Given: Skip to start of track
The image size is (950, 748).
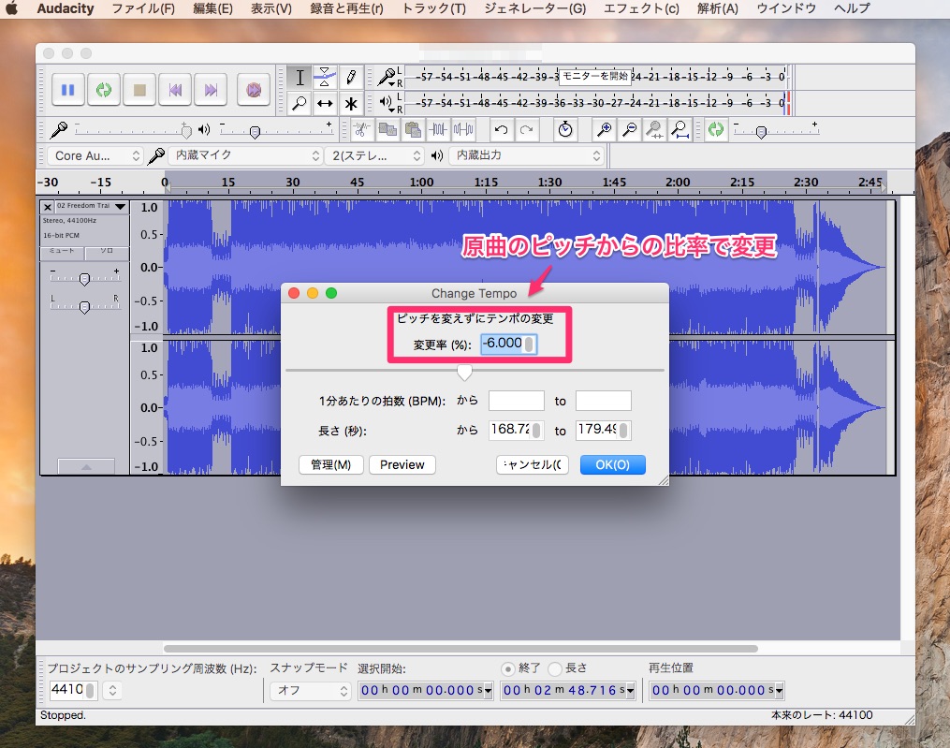Looking at the screenshot, I should coord(175,90).
